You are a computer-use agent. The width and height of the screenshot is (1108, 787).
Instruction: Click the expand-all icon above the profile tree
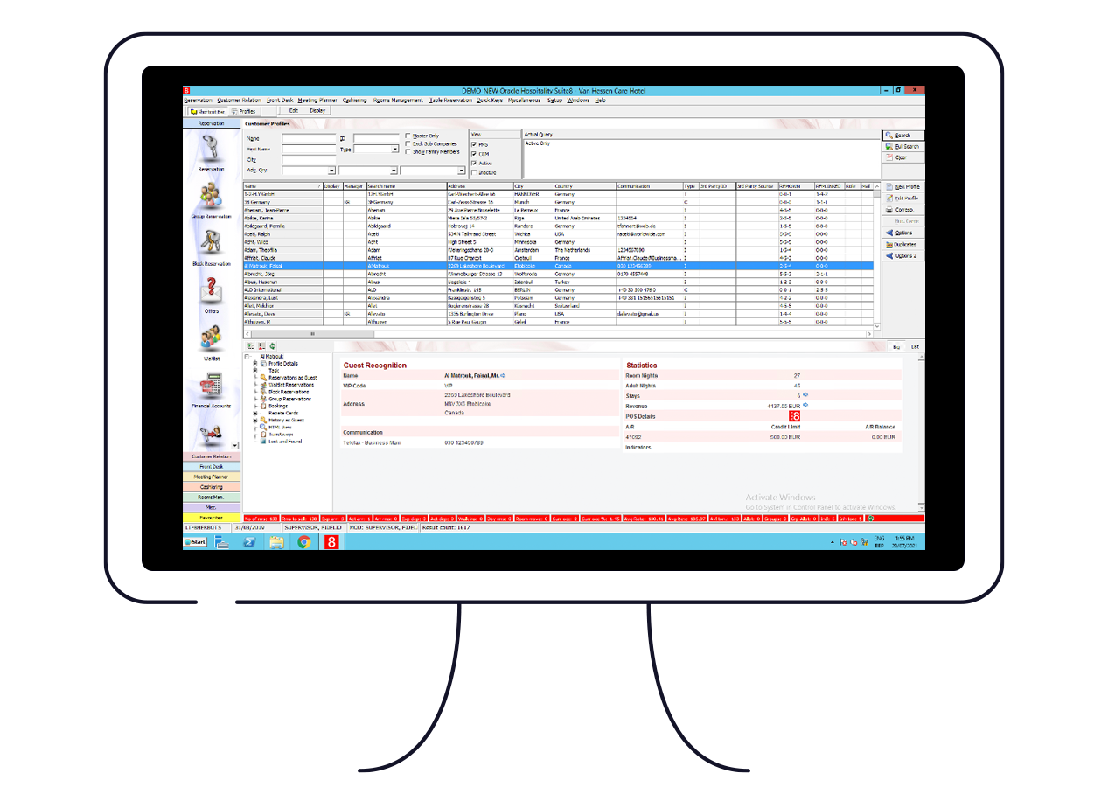click(251, 346)
